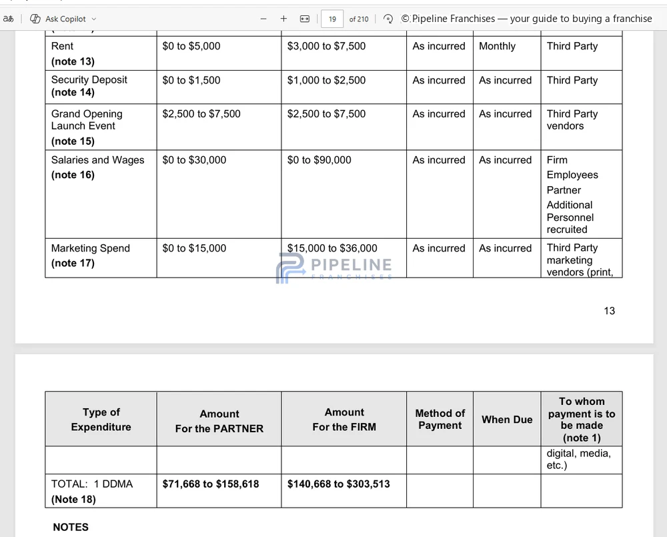Select the '$0 to $15,000' cell
Image resolution: width=667 pixels, height=537 pixels.
[194, 248]
